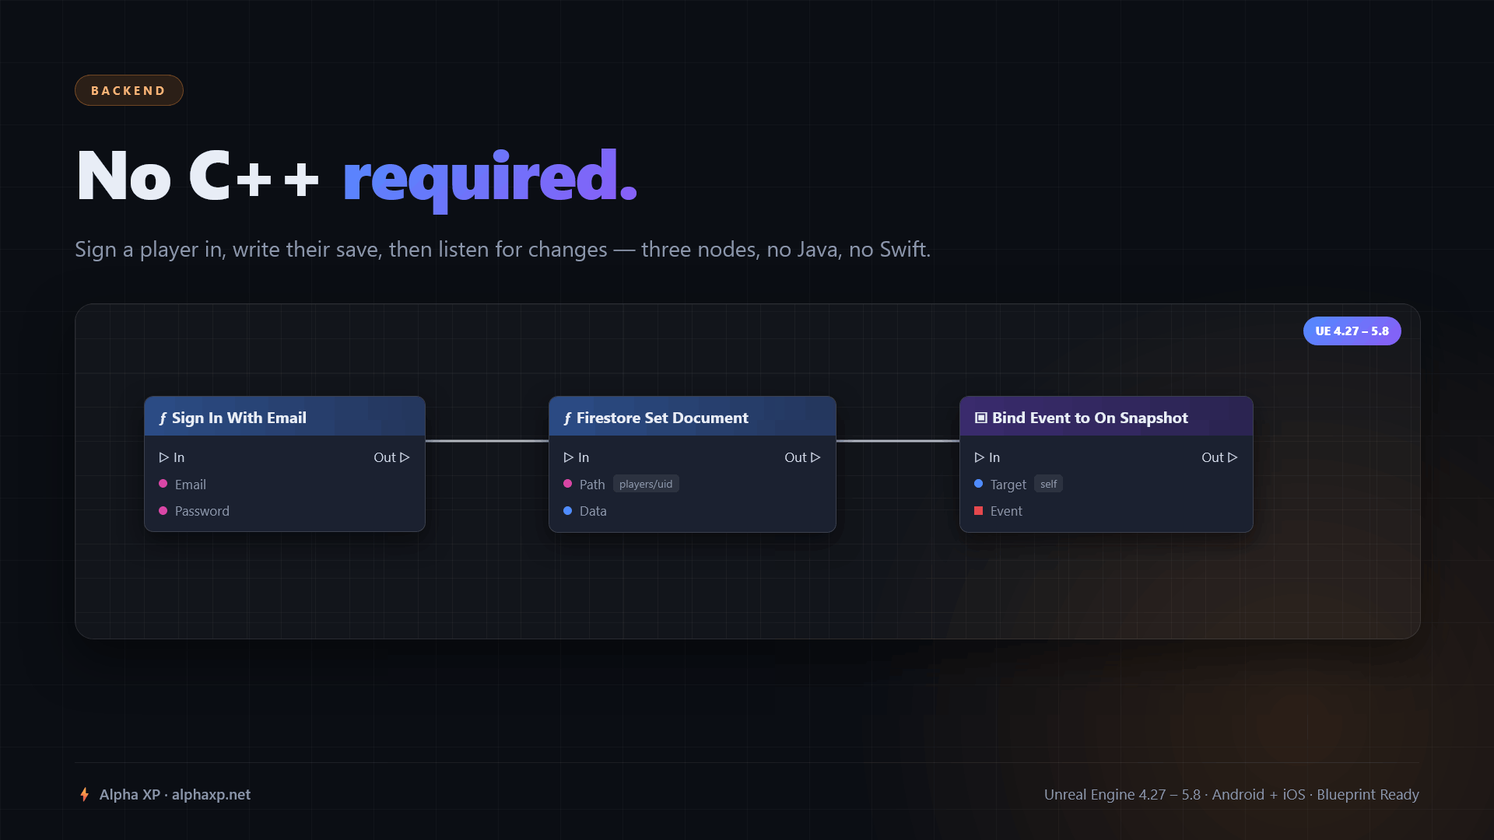Click the Password pin label
This screenshot has height=840, width=1494.
202,511
